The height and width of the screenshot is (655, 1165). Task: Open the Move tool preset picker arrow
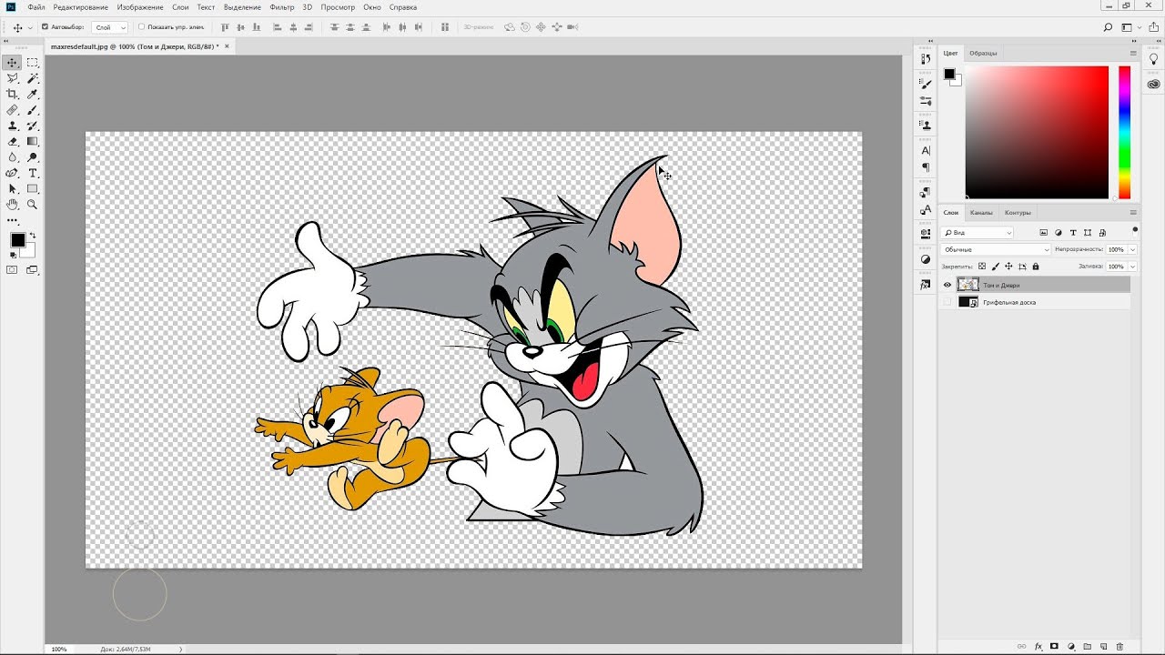(x=28, y=27)
